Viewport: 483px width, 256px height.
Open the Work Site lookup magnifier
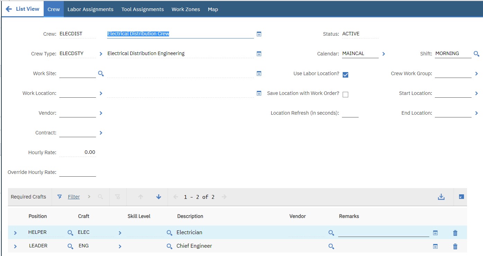point(101,73)
